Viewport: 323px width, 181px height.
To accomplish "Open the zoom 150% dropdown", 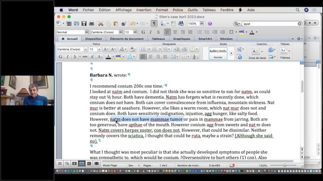I will pyautogui.click(x=202, y=24).
